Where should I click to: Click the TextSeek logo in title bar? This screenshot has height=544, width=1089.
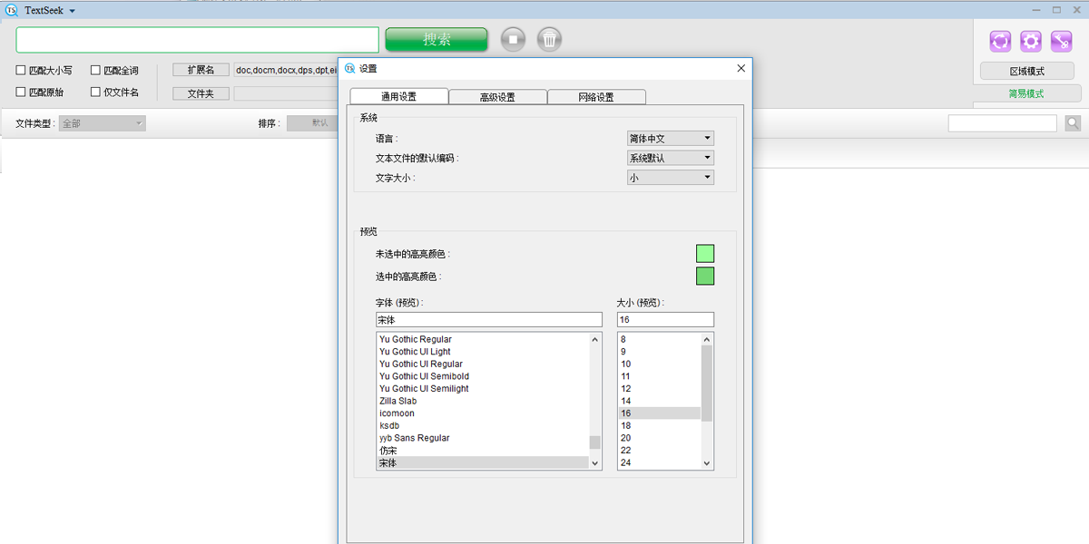(12, 10)
